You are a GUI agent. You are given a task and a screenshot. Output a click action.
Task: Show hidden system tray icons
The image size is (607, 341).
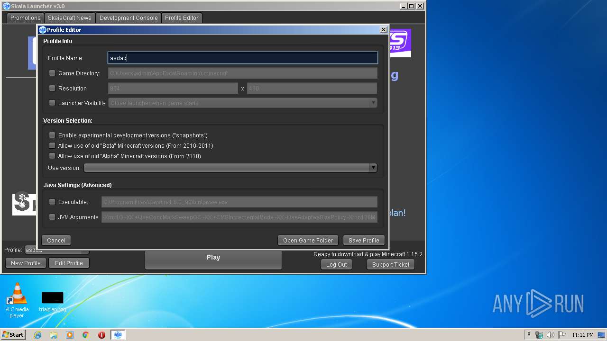pyautogui.click(x=529, y=335)
